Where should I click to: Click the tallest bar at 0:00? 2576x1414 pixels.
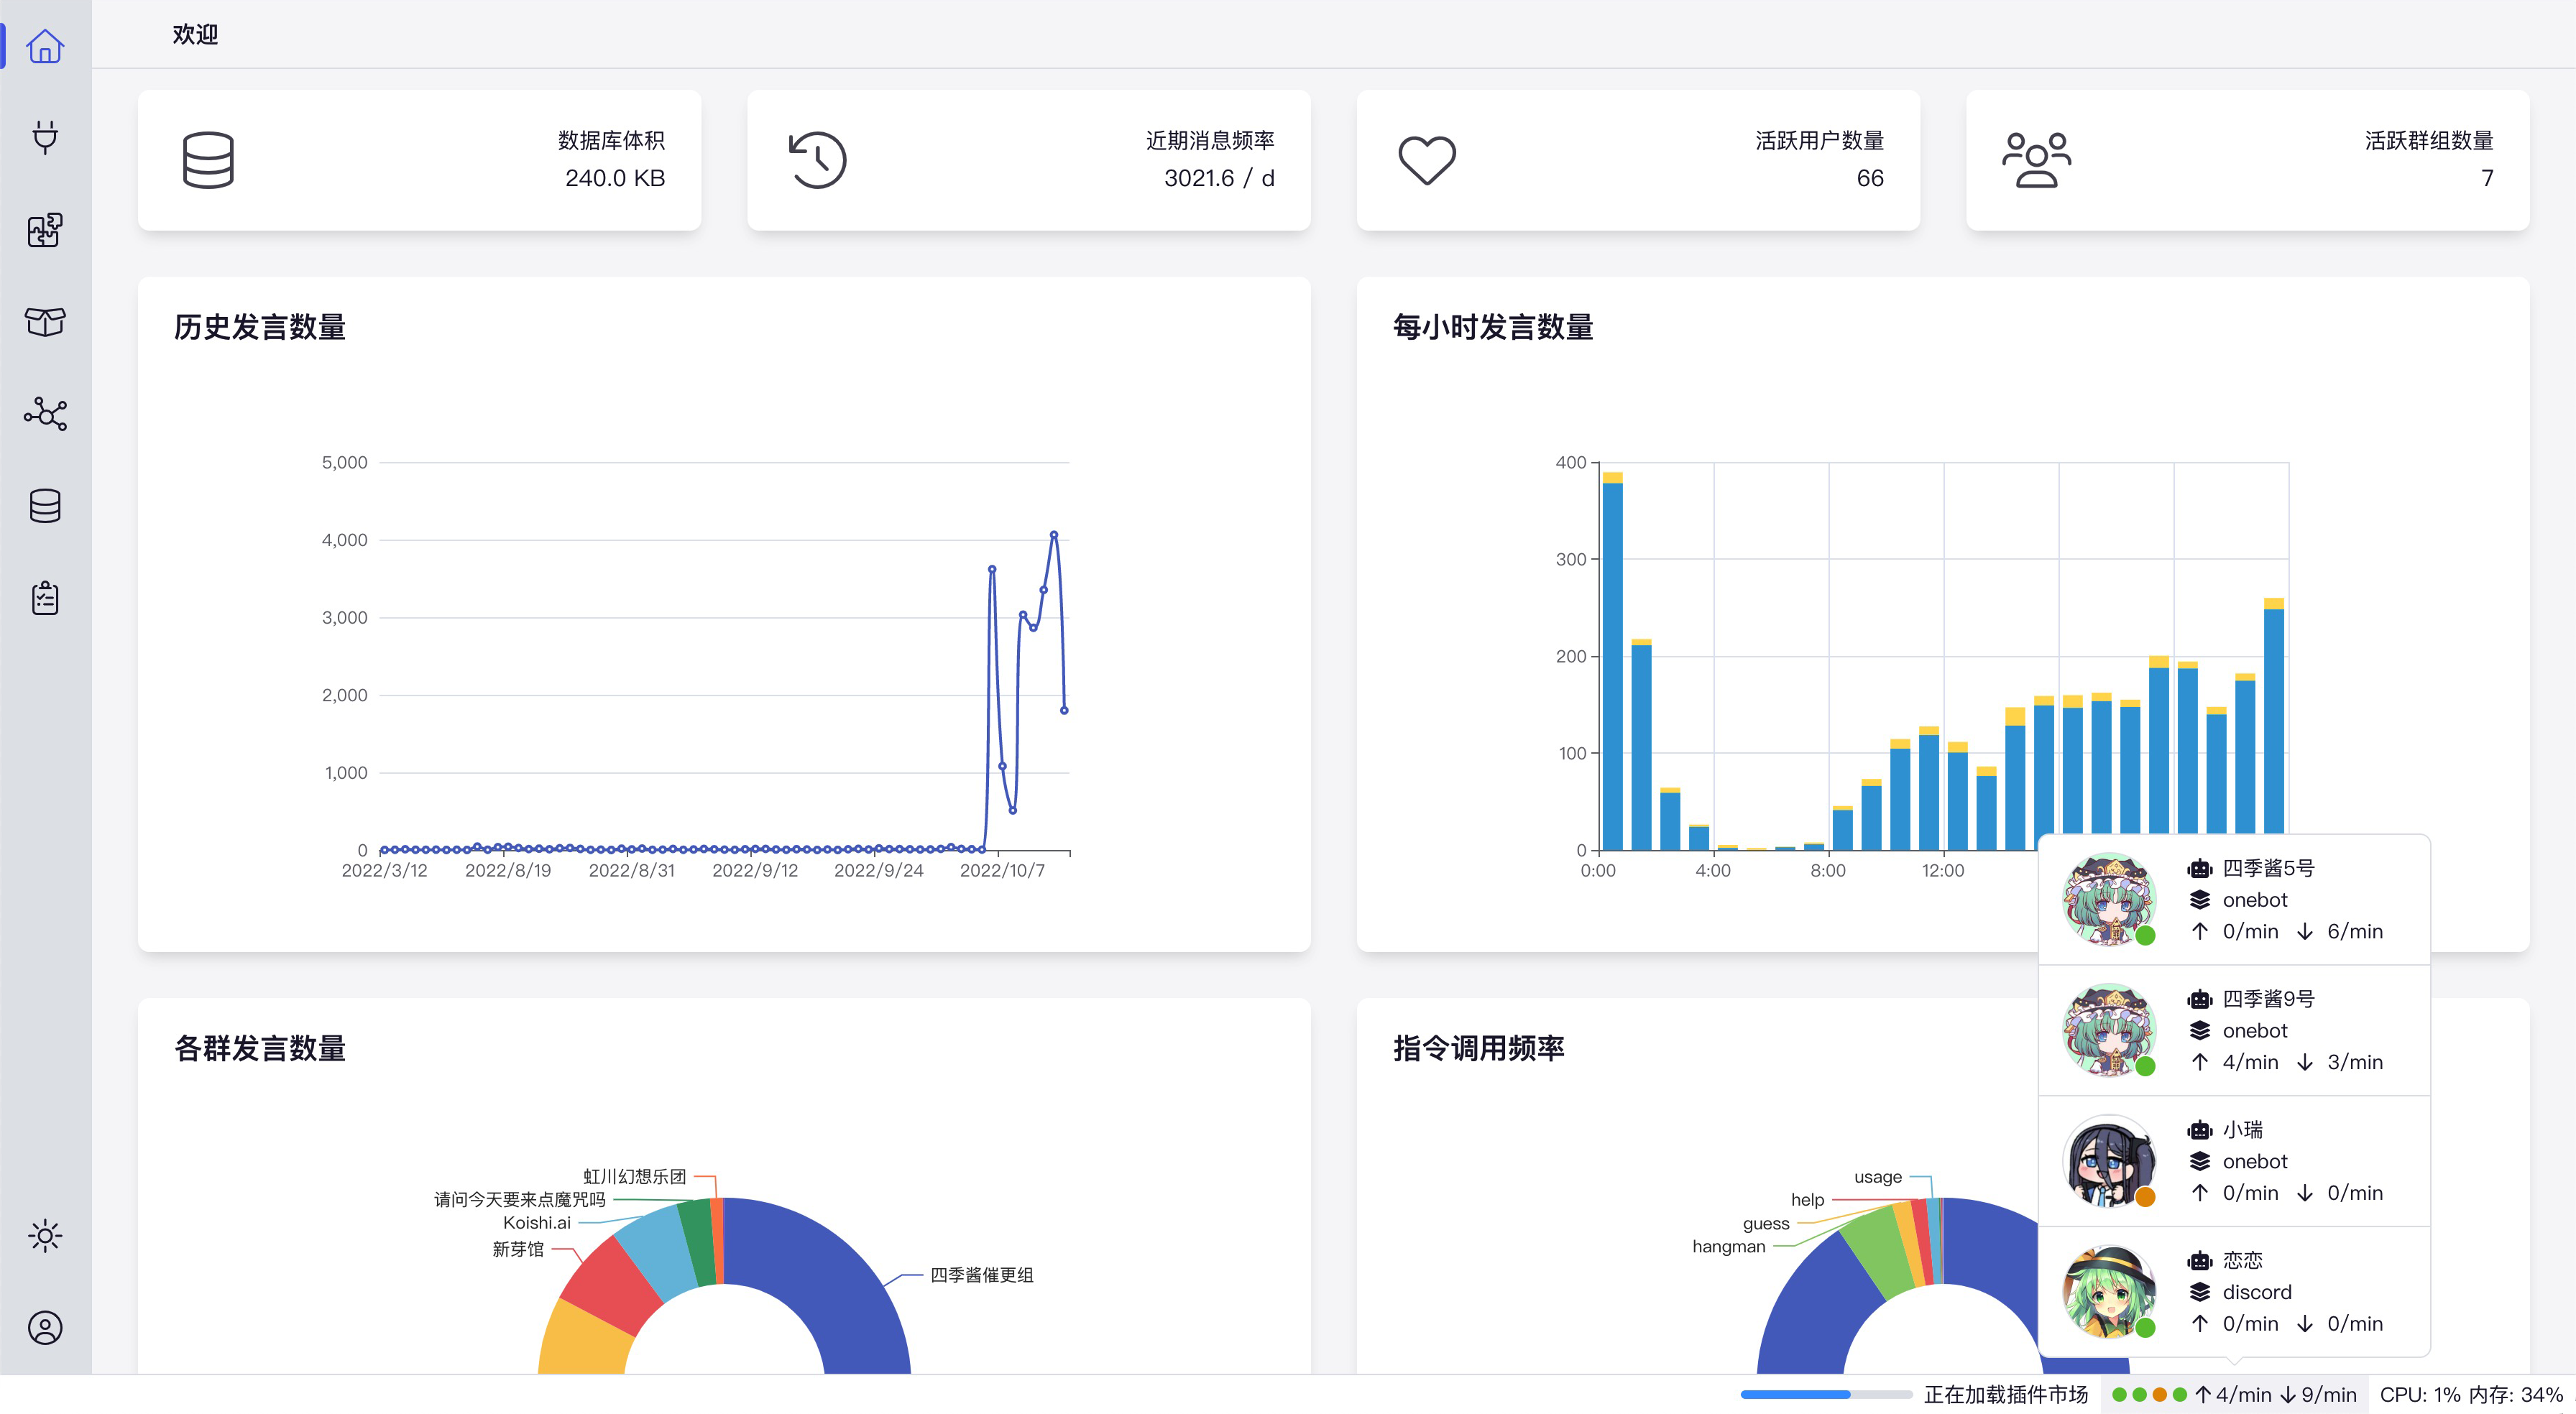[x=1612, y=662]
